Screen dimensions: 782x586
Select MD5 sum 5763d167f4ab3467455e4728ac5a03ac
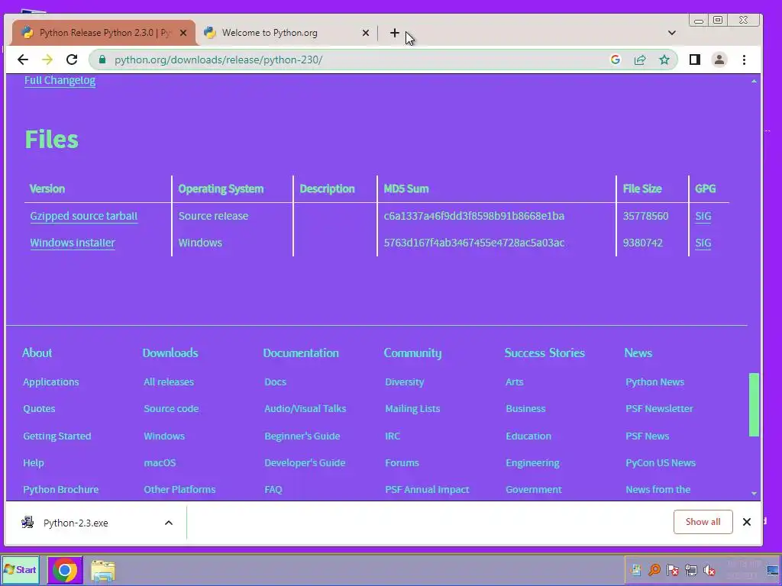pos(474,243)
